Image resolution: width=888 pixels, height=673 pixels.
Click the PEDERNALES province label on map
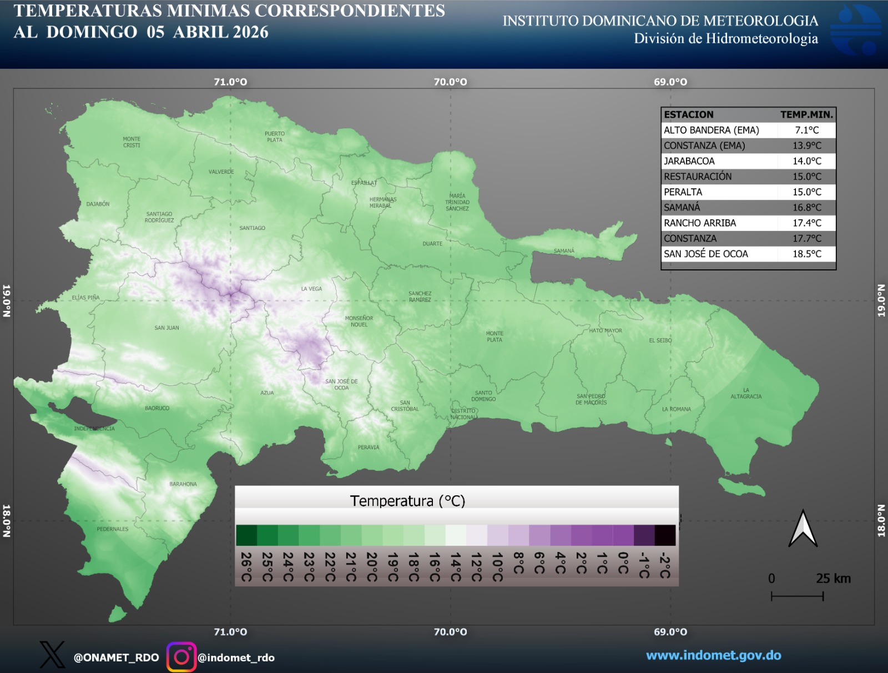pyautogui.click(x=113, y=529)
